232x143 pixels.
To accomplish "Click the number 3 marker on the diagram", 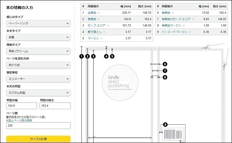I will tap(93, 56).
